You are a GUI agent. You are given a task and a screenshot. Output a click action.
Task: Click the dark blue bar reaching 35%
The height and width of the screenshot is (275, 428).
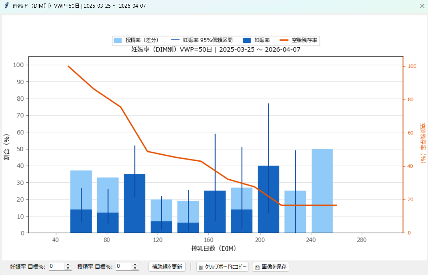[x=134, y=203]
